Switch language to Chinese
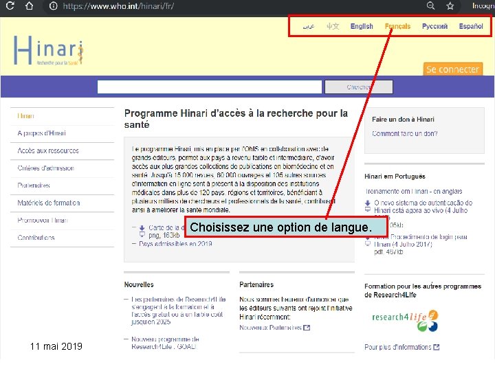Screen dimensions: 495x371 click(333, 26)
